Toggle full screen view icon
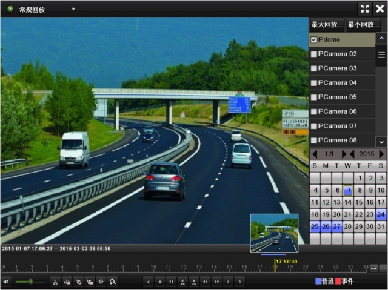Image resolution: width=388 pixels, height=290 pixels. (x=364, y=8)
